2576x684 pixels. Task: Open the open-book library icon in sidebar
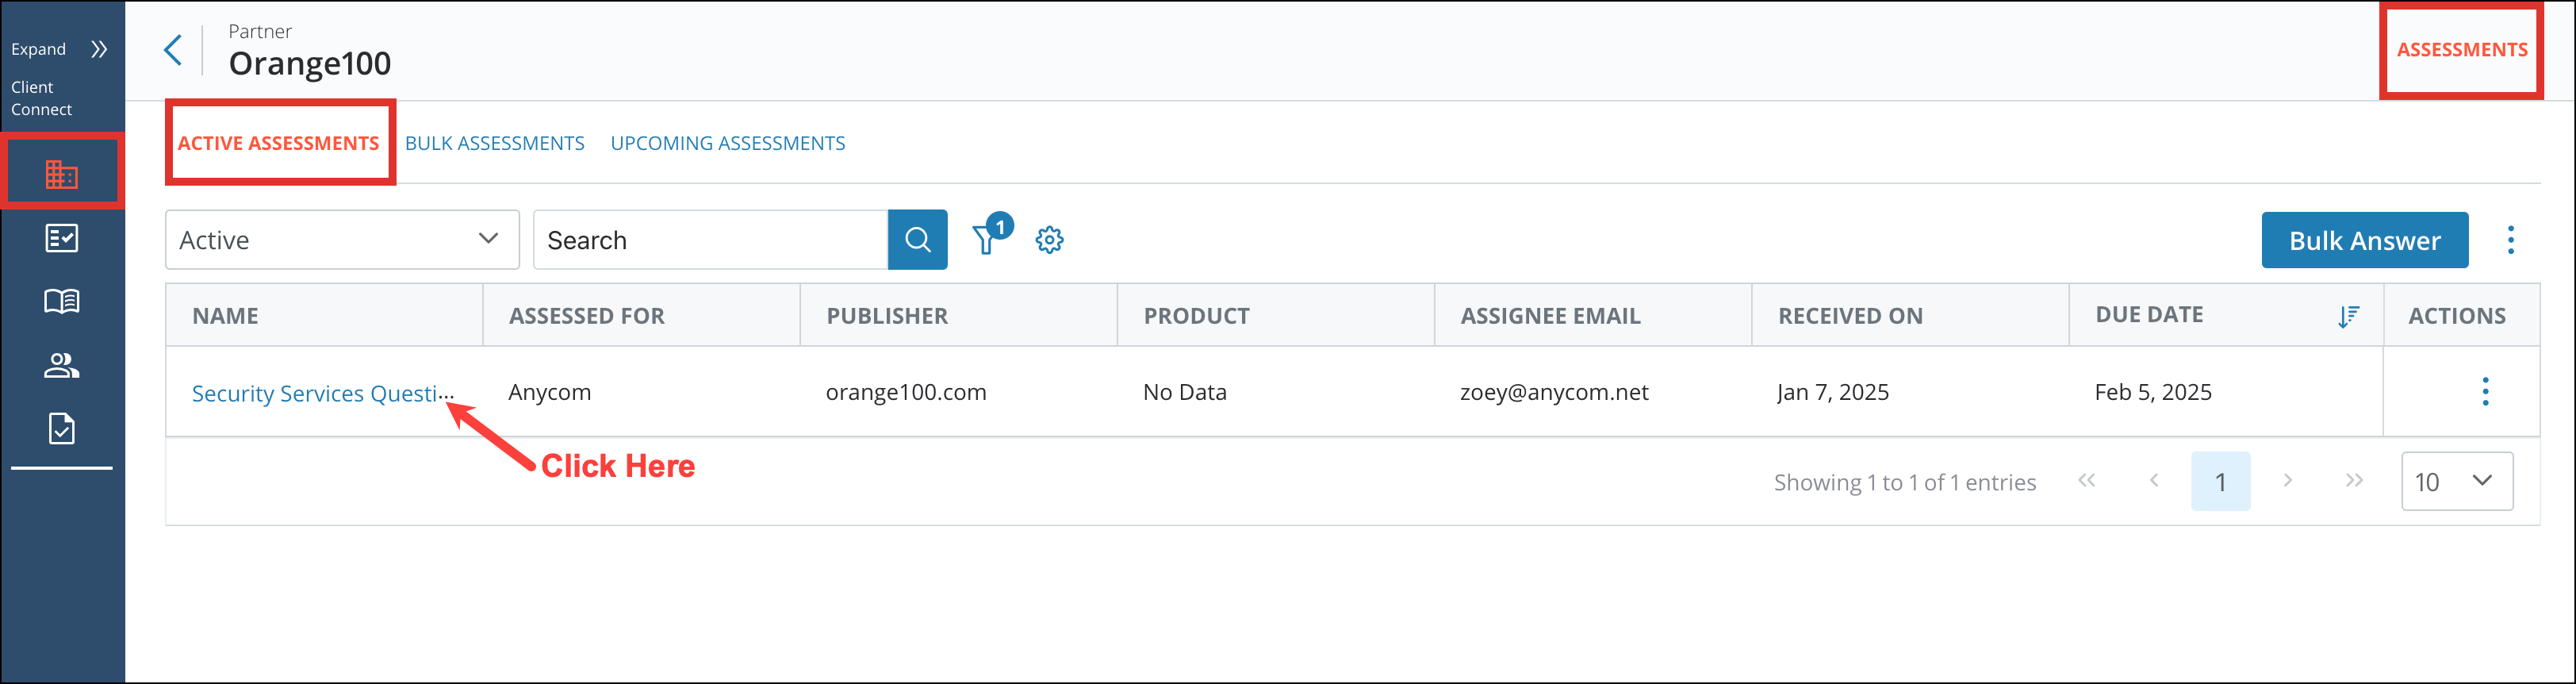coord(62,301)
